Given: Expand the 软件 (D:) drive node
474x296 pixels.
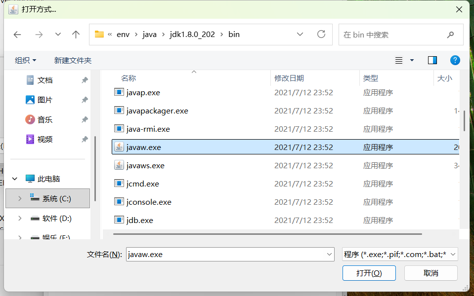Looking at the screenshot, I should [x=20, y=218].
